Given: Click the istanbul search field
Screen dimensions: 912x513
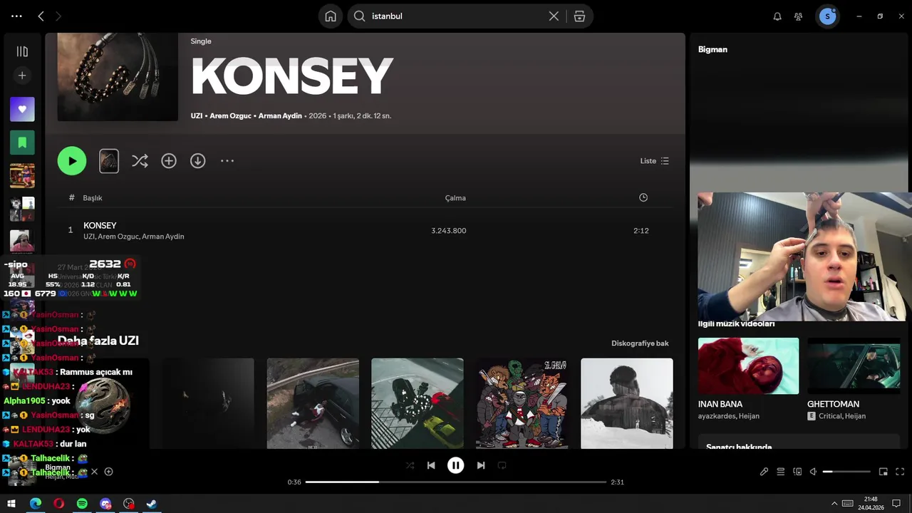Looking at the screenshot, I should (456, 16).
